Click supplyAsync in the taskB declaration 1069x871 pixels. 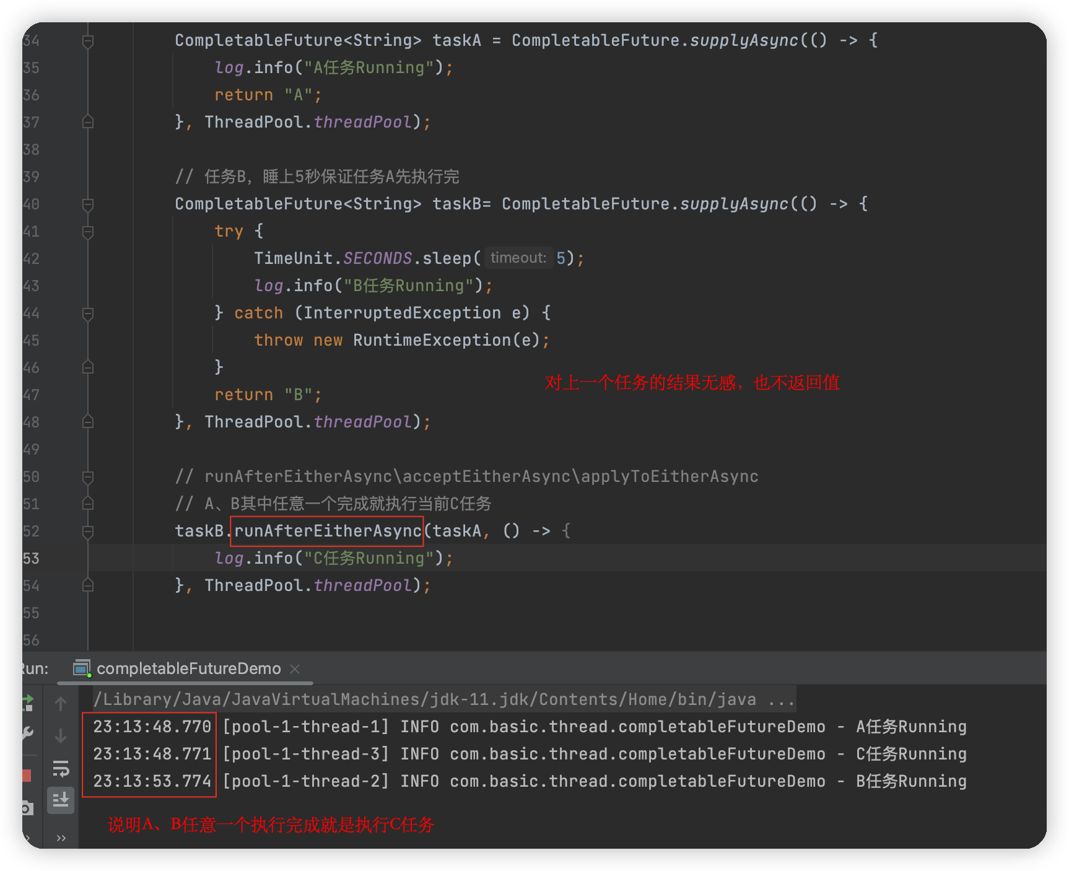[x=734, y=204]
